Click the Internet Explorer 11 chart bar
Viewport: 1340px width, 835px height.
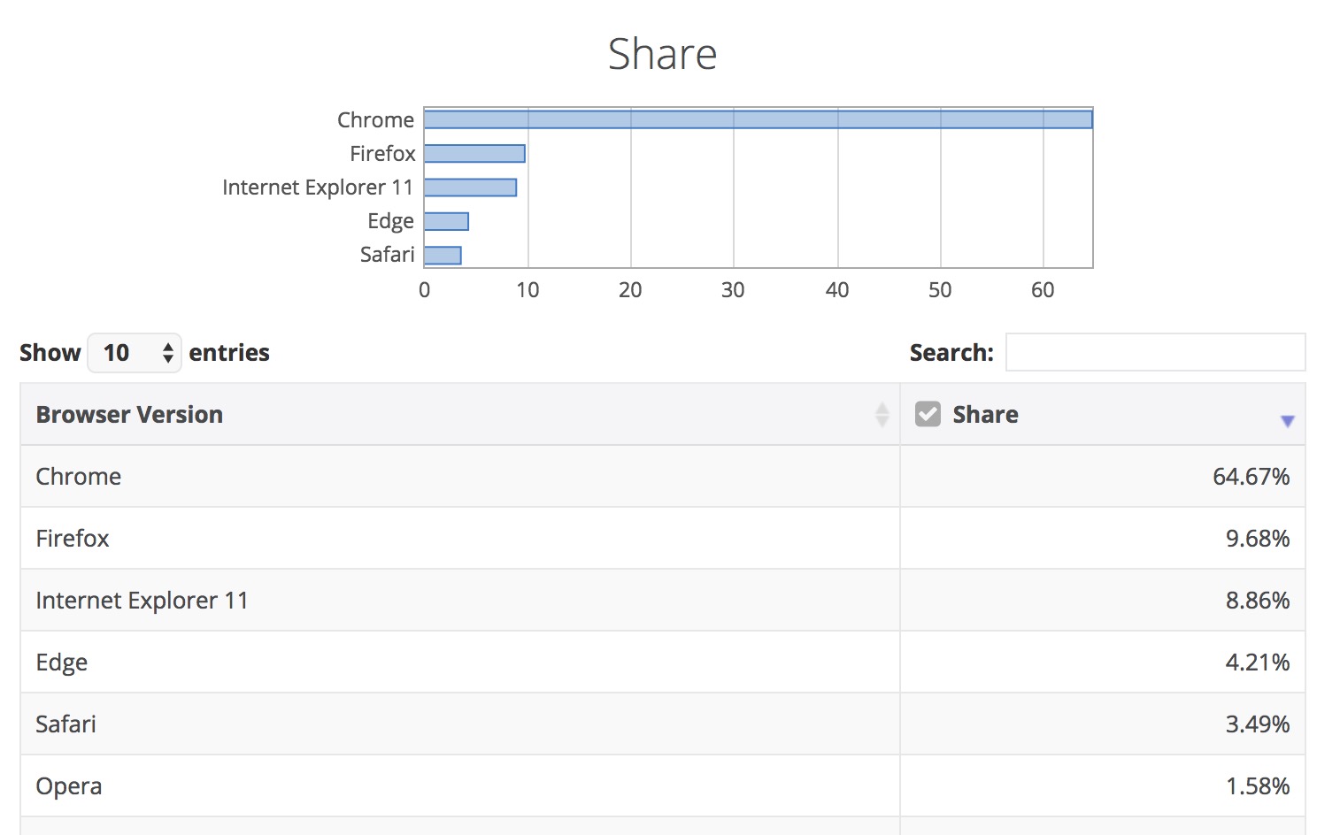pyautogui.click(x=470, y=188)
